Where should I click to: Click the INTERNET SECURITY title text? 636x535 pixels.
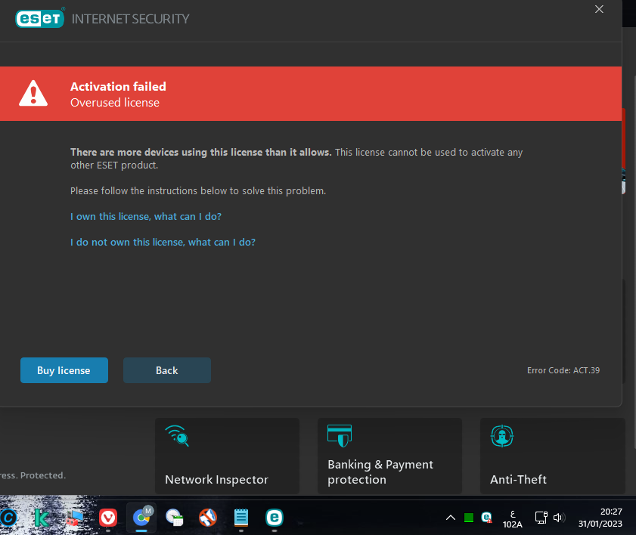point(130,19)
